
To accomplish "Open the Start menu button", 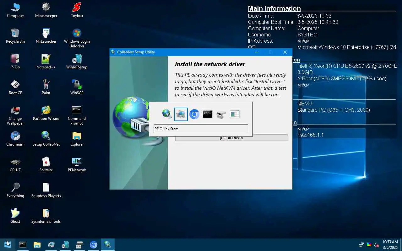I will [x=8, y=244].
